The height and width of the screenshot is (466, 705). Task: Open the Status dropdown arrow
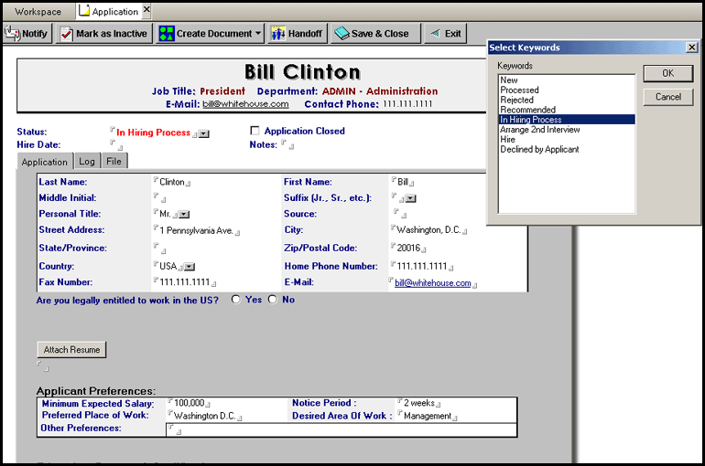pos(203,133)
